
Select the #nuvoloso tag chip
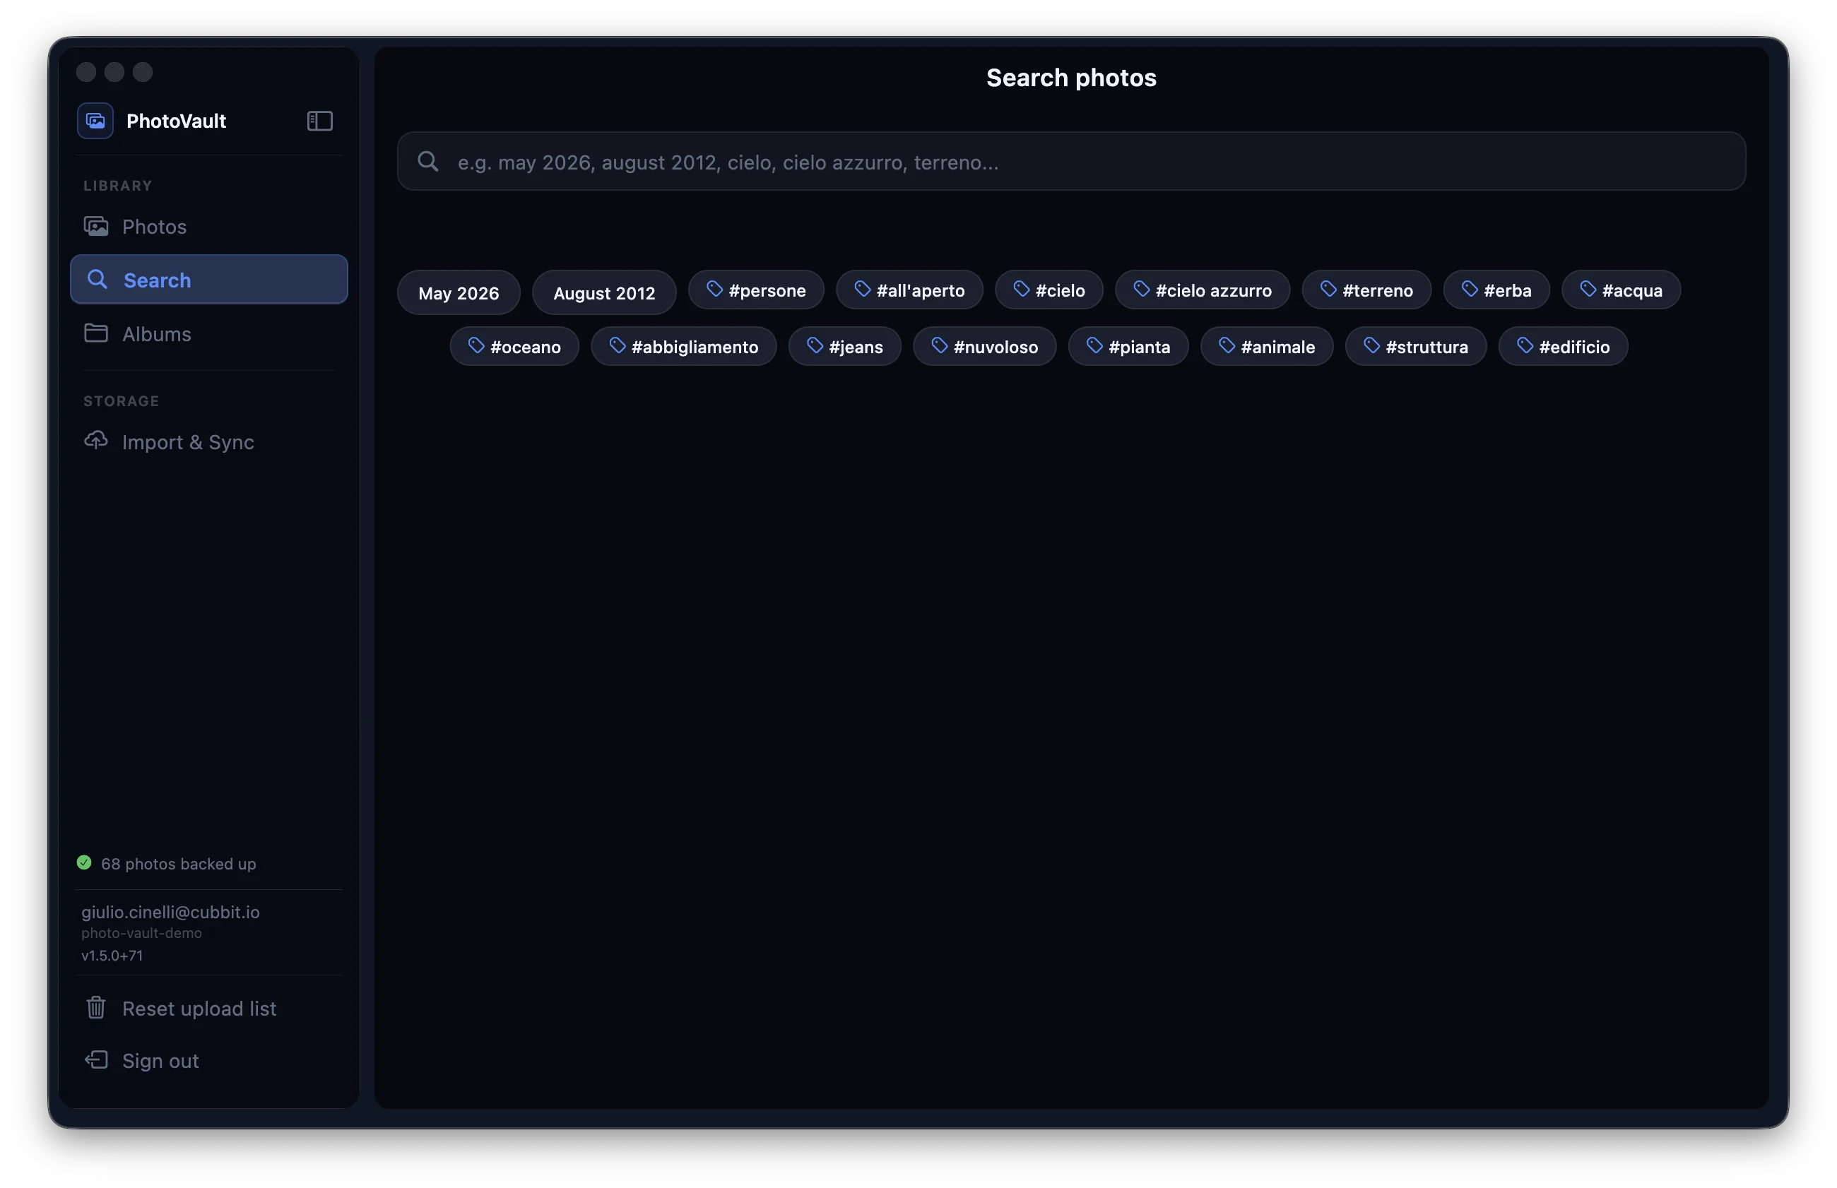click(984, 345)
